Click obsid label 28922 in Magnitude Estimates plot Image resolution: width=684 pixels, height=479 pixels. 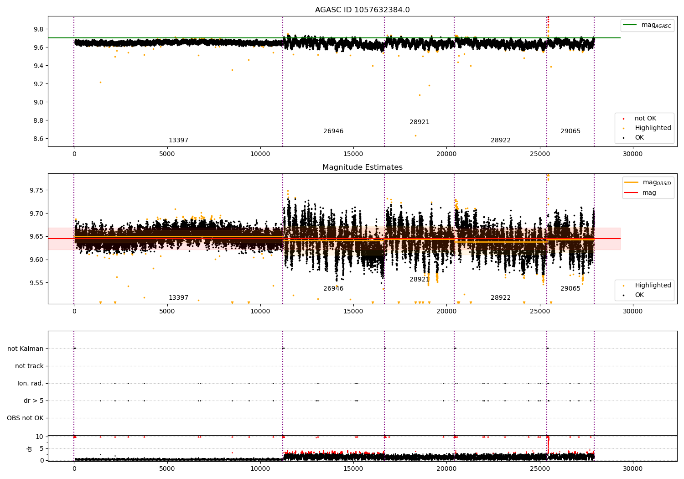(501, 297)
